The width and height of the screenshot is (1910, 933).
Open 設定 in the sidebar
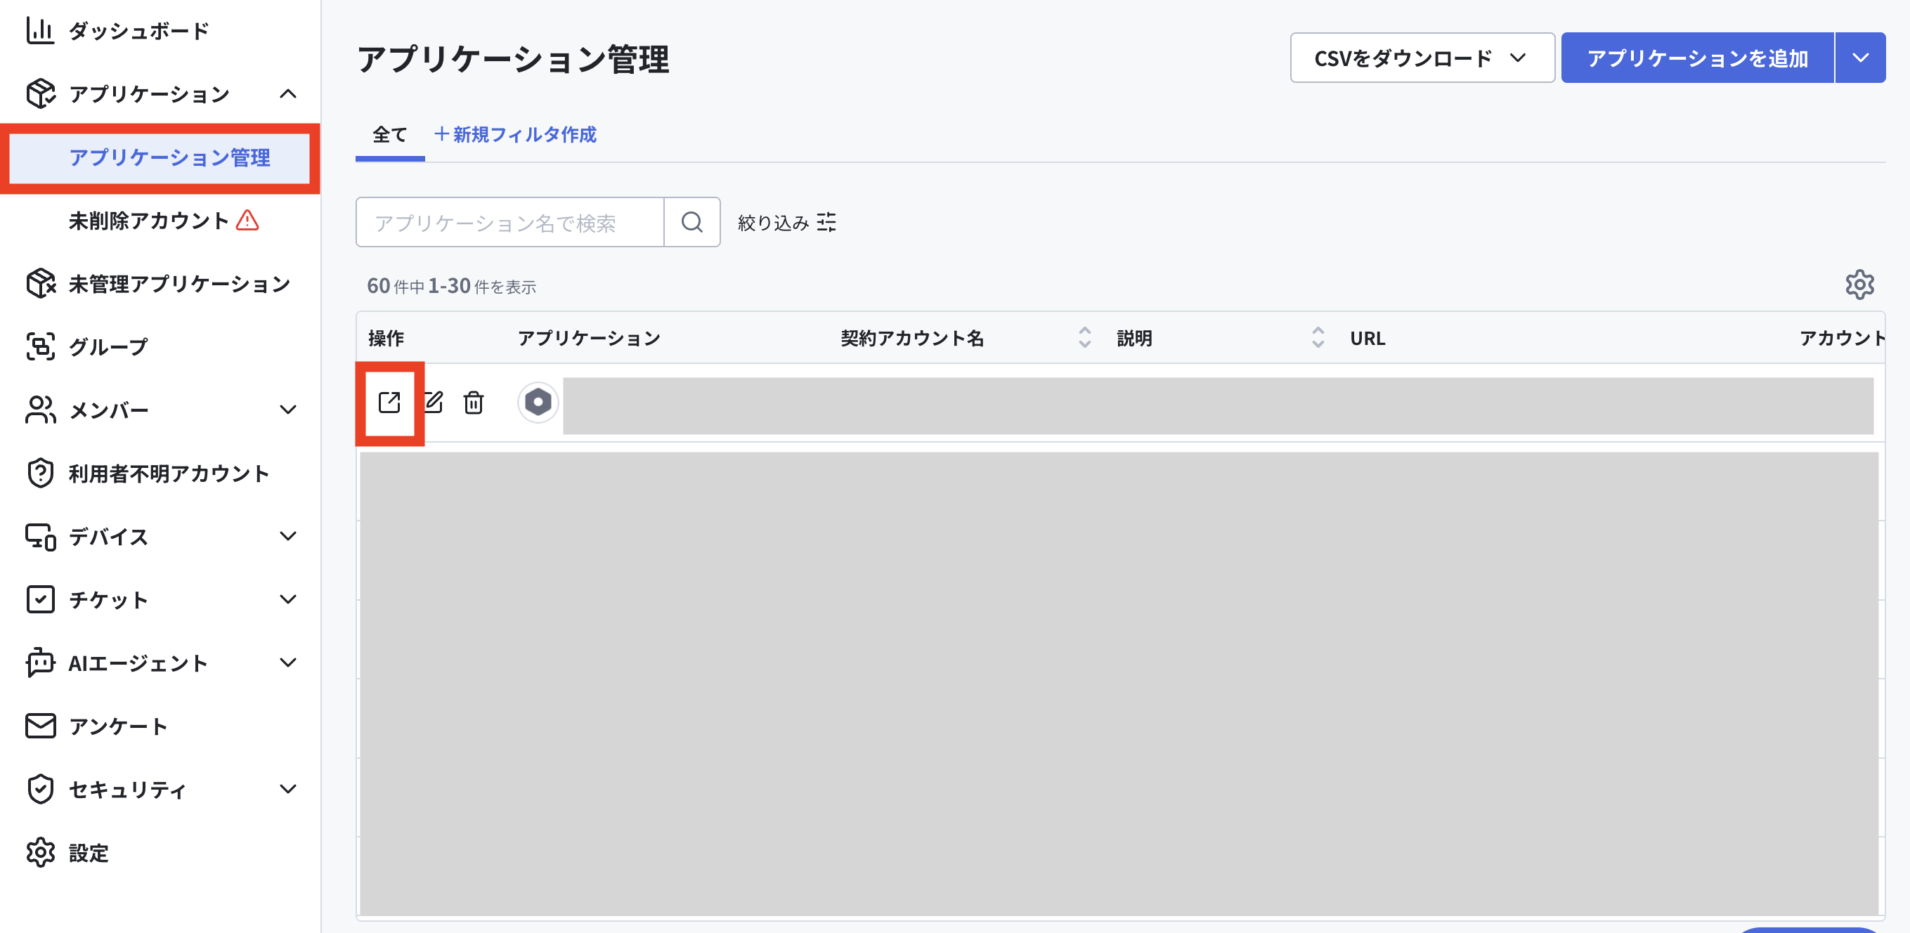[89, 853]
